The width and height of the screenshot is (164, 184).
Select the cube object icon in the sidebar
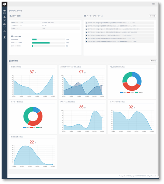click(4, 25)
